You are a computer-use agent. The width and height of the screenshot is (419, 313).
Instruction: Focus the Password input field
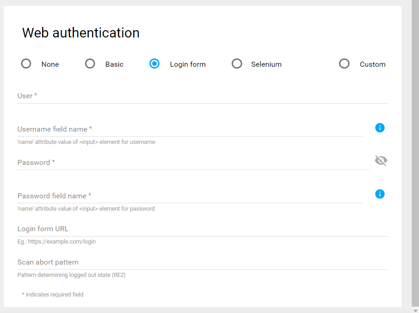click(193, 163)
